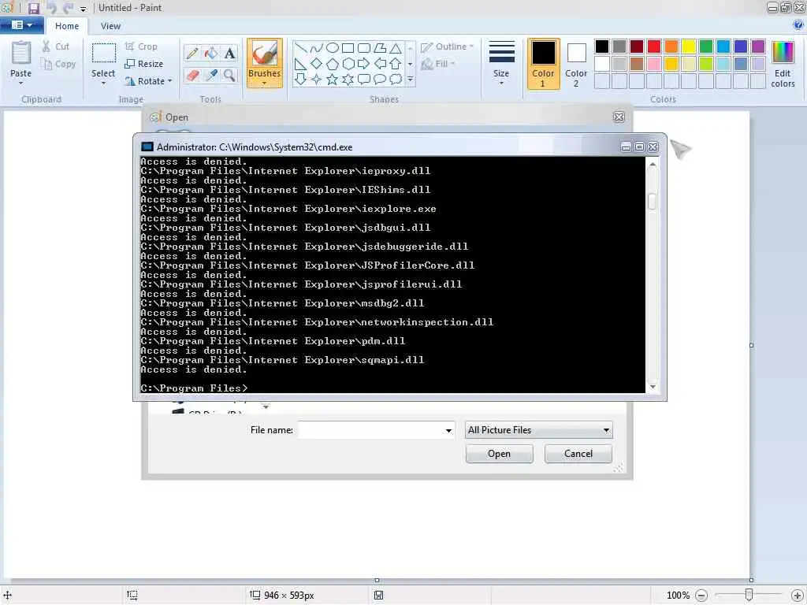
Task: Zoom in with the plus button
Action: pyautogui.click(x=798, y=596)
